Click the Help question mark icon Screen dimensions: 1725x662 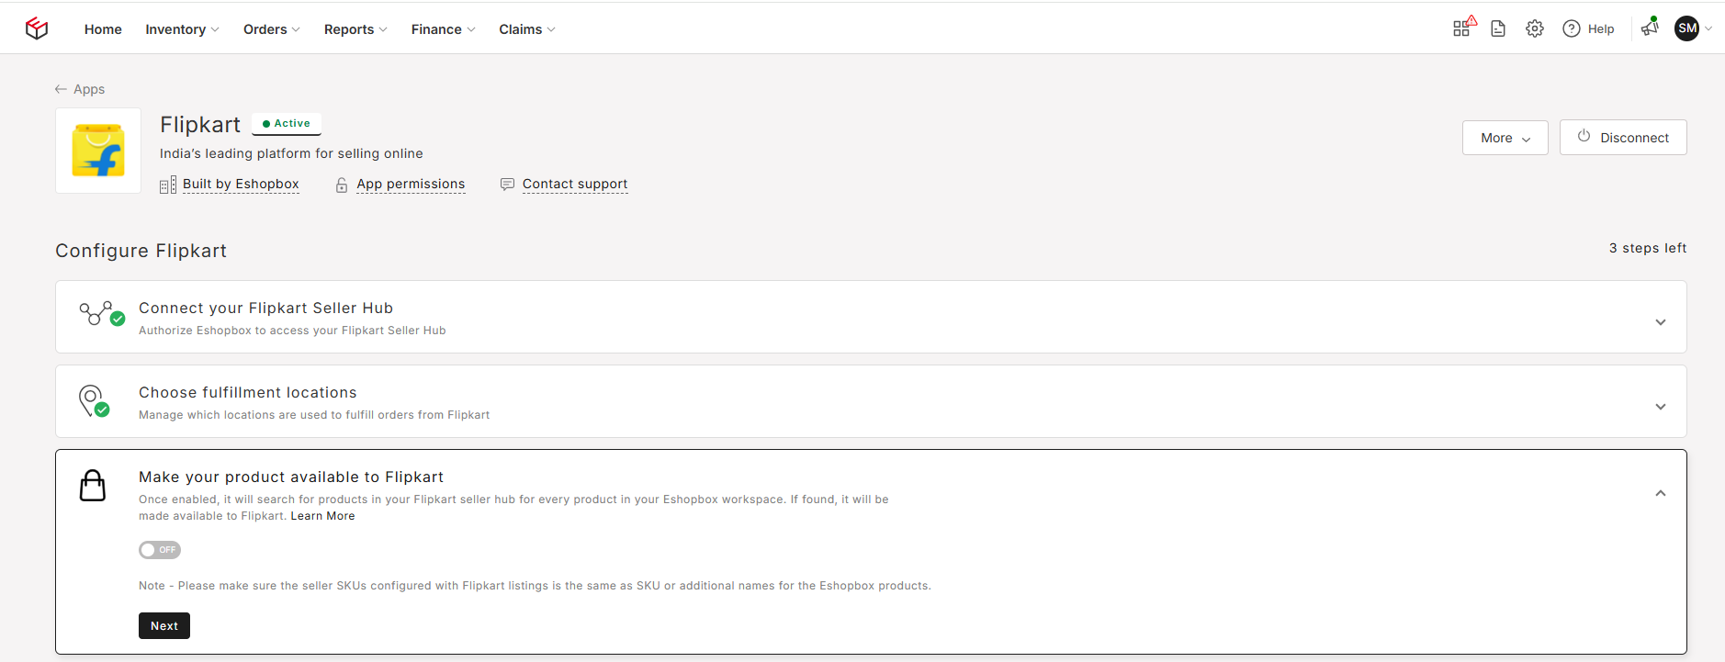(1572, 28)
